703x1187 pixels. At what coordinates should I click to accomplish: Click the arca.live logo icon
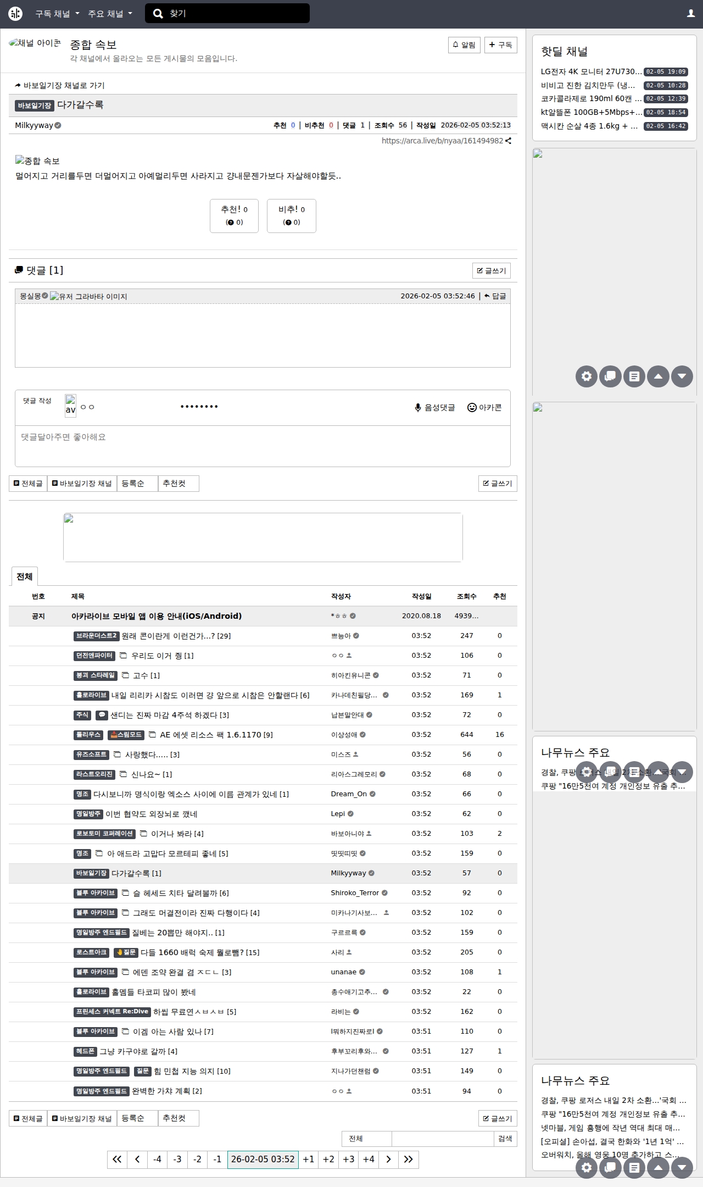coord(15,14)
